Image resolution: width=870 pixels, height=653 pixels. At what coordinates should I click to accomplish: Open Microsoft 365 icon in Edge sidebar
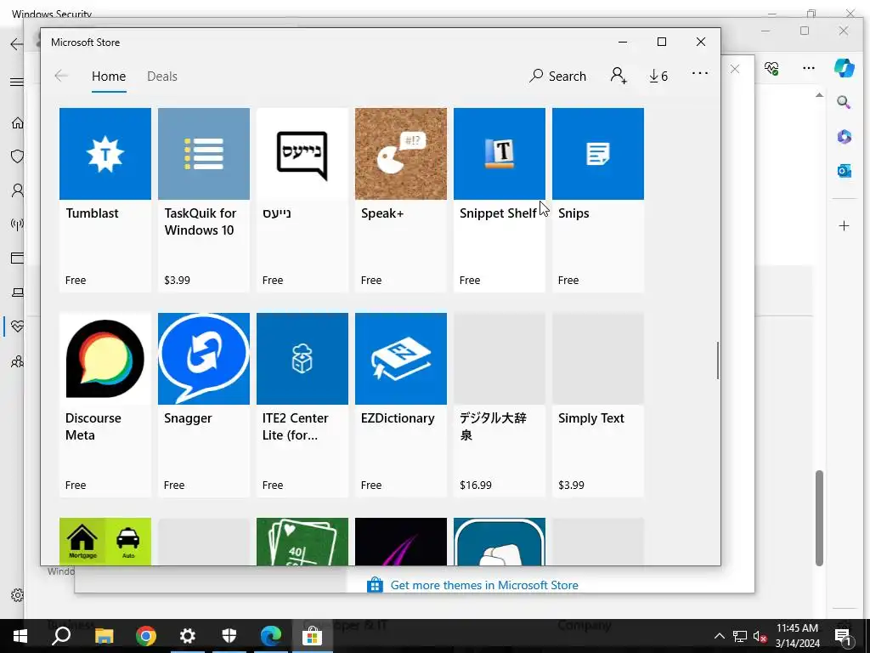pos(844,137)
